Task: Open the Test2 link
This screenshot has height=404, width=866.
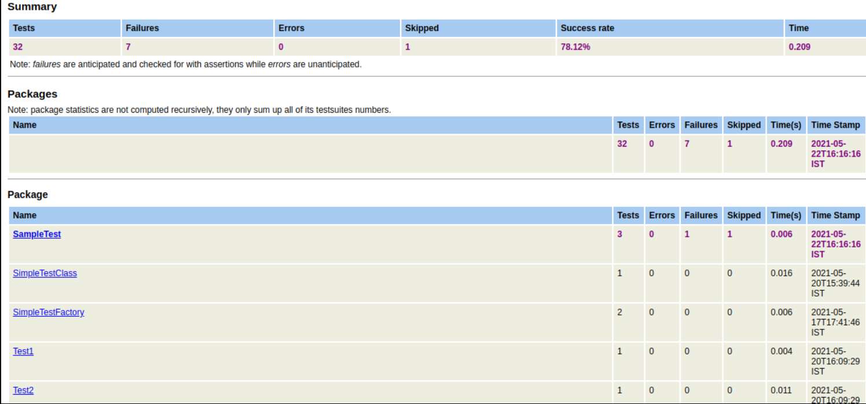Action: 23,390
